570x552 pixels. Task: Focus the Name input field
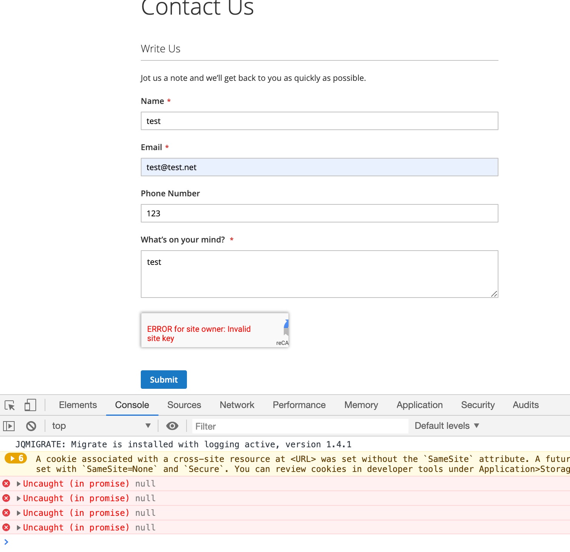[x=320, y=121]
